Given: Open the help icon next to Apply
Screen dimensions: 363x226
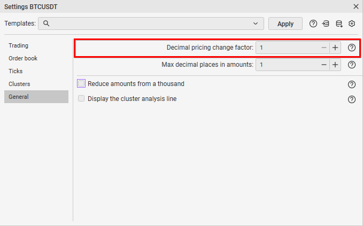Looking at the screenshot, I should click(313, 24).
